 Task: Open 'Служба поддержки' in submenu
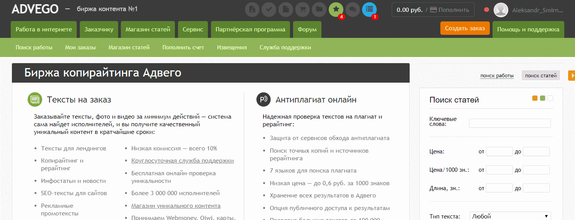pos(285,47)
